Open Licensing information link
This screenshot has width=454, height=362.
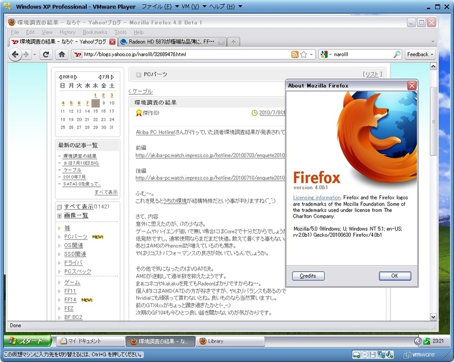tap(317, 198)
